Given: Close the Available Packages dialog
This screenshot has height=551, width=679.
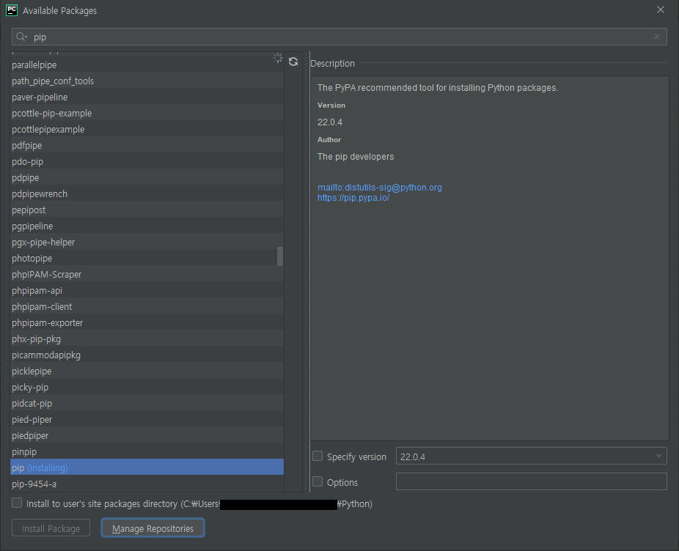Looking at the screenshot, I should (x=661, y=10).
